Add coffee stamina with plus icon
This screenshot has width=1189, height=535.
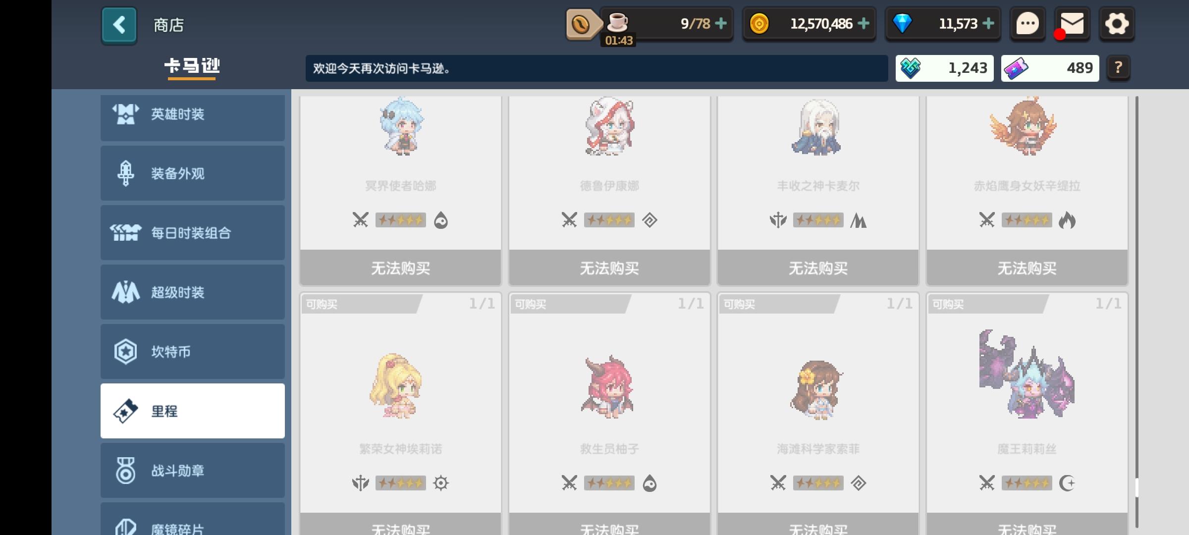coord(721,23)
